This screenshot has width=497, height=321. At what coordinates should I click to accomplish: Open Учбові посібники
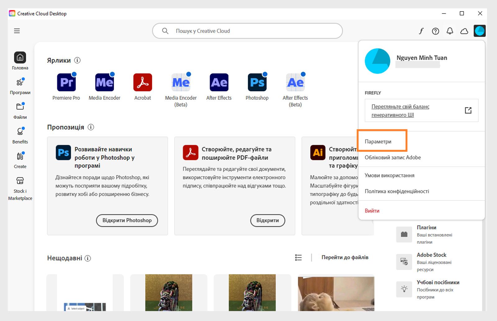coord(438,282)
